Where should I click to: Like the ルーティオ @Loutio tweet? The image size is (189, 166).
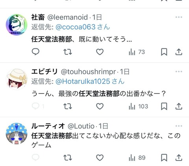100,157
